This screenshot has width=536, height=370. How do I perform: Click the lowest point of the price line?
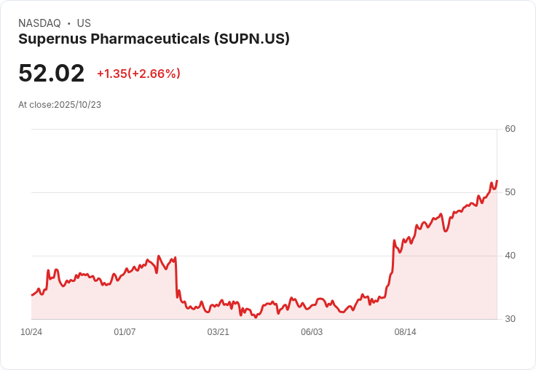(x=255, y=317)
